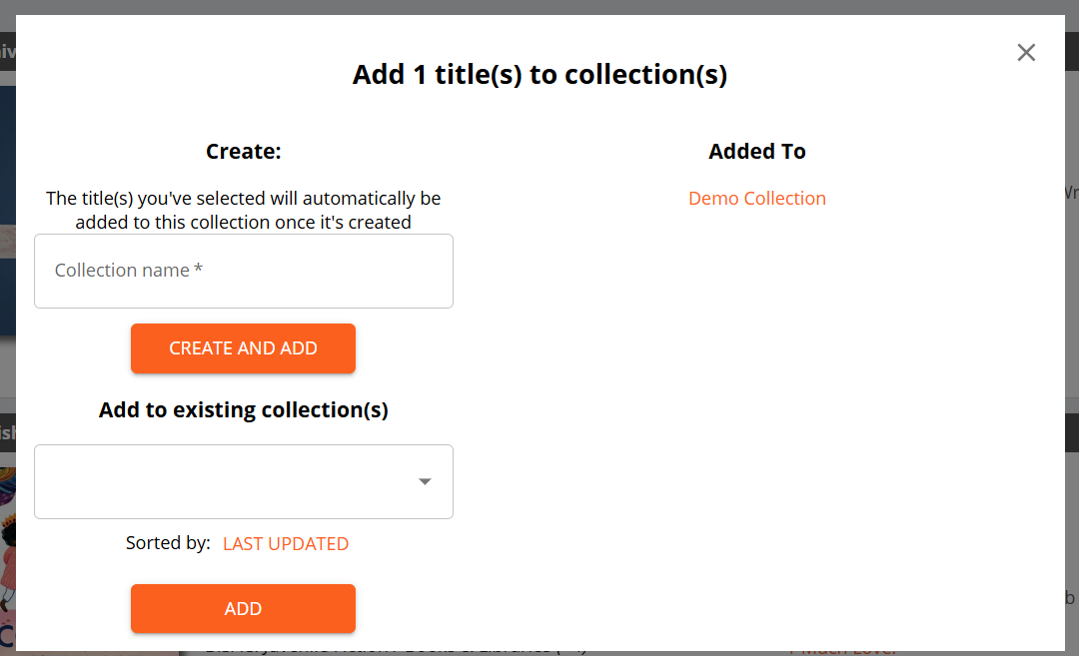Click the partially hidden orange link at the bottom

coord(841,651)
